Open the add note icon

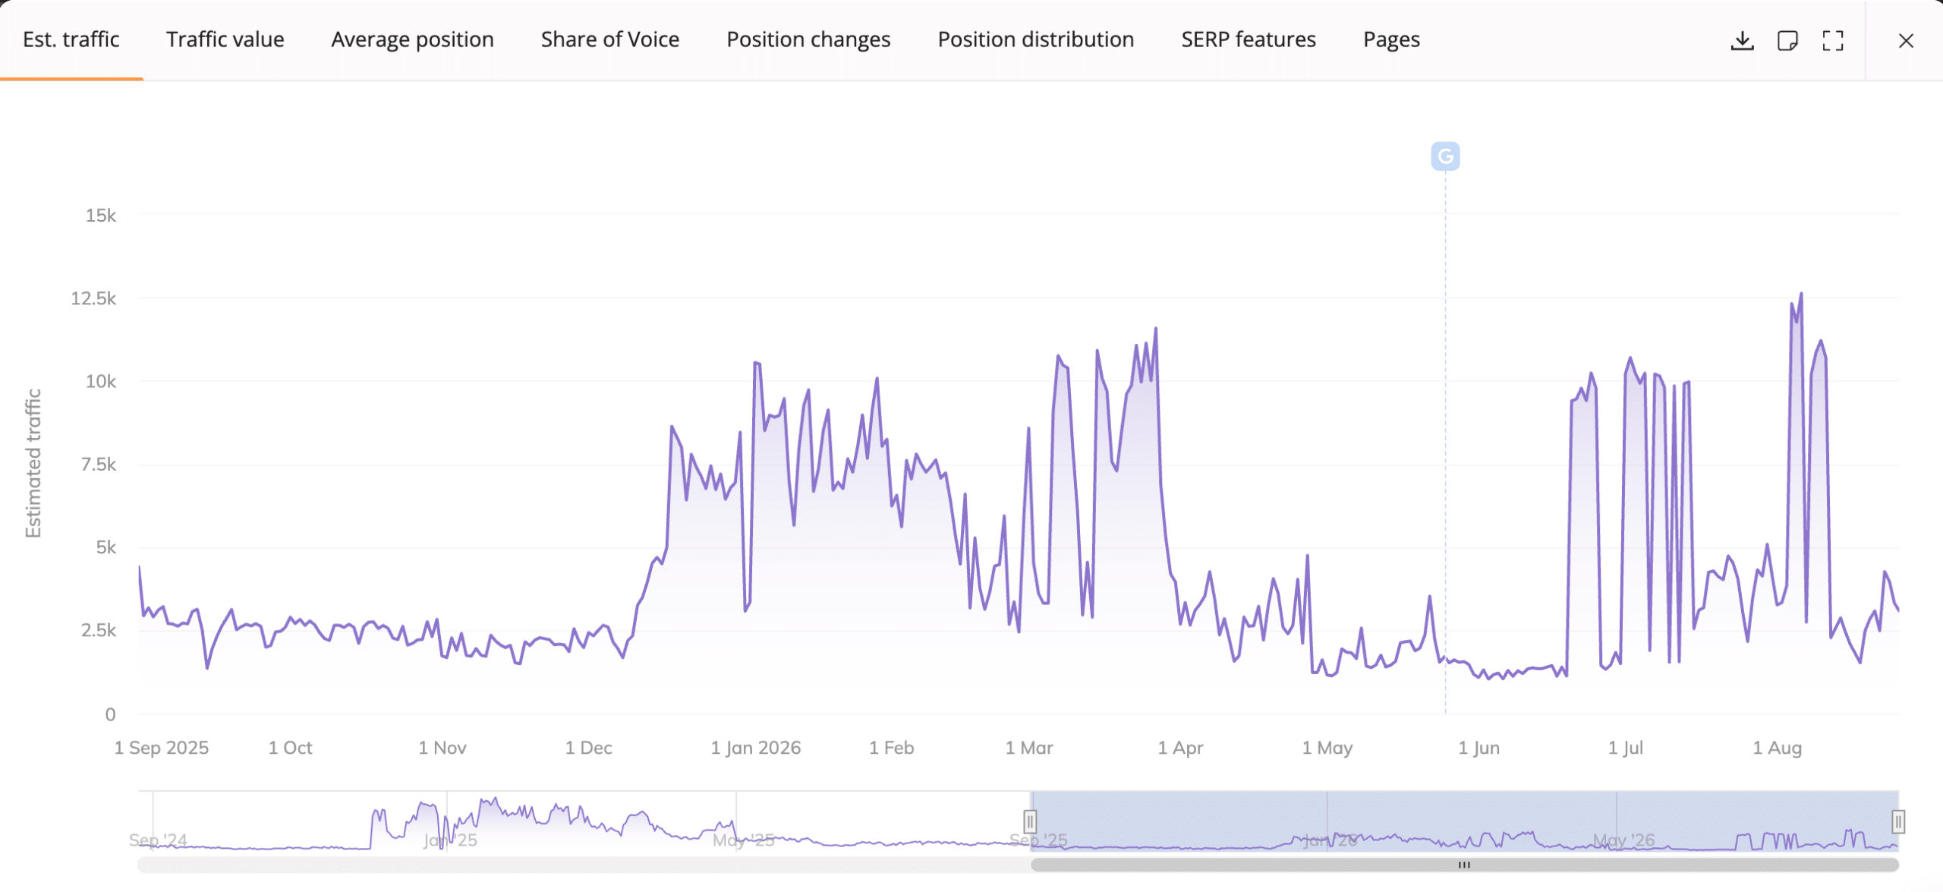coord(1787,40)
